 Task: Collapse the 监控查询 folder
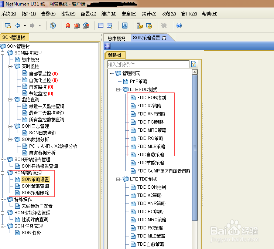pyautogui.click(x=10, y=100)
